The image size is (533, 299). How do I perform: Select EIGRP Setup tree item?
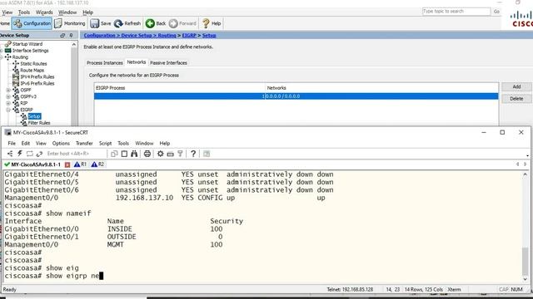tap(34, 116)
